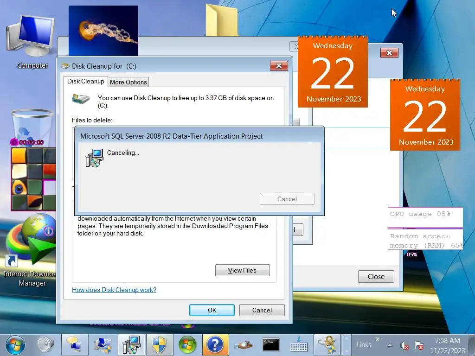
Task: Click the greyed Cancel button in SQL Server dialog
Action: tap(287, 199)
